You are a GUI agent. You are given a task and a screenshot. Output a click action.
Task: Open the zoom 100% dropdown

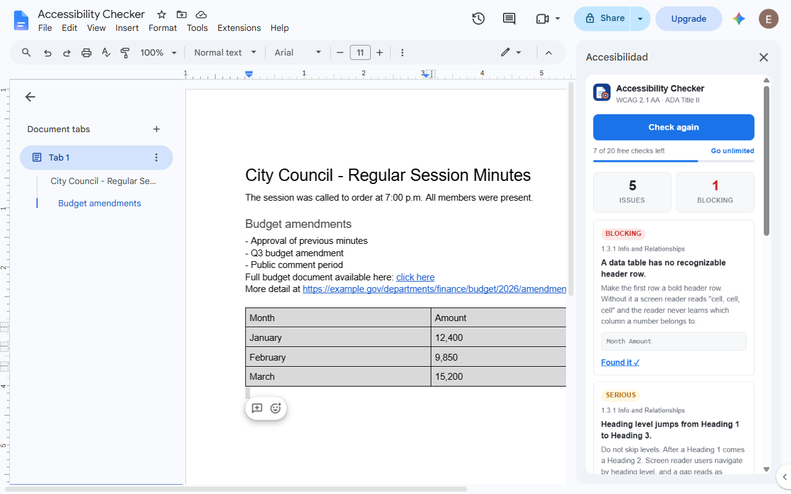pyautogui.click(x=159, y=52)
